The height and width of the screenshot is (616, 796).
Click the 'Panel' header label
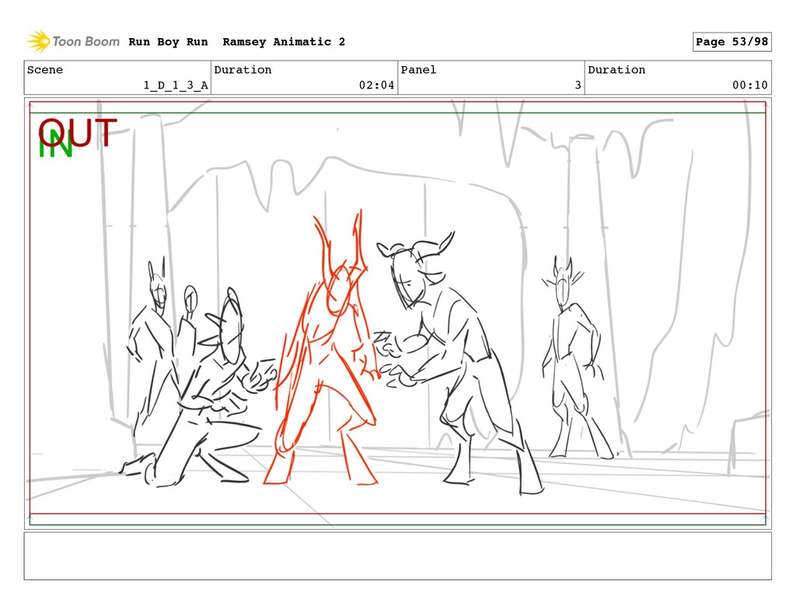418,70
